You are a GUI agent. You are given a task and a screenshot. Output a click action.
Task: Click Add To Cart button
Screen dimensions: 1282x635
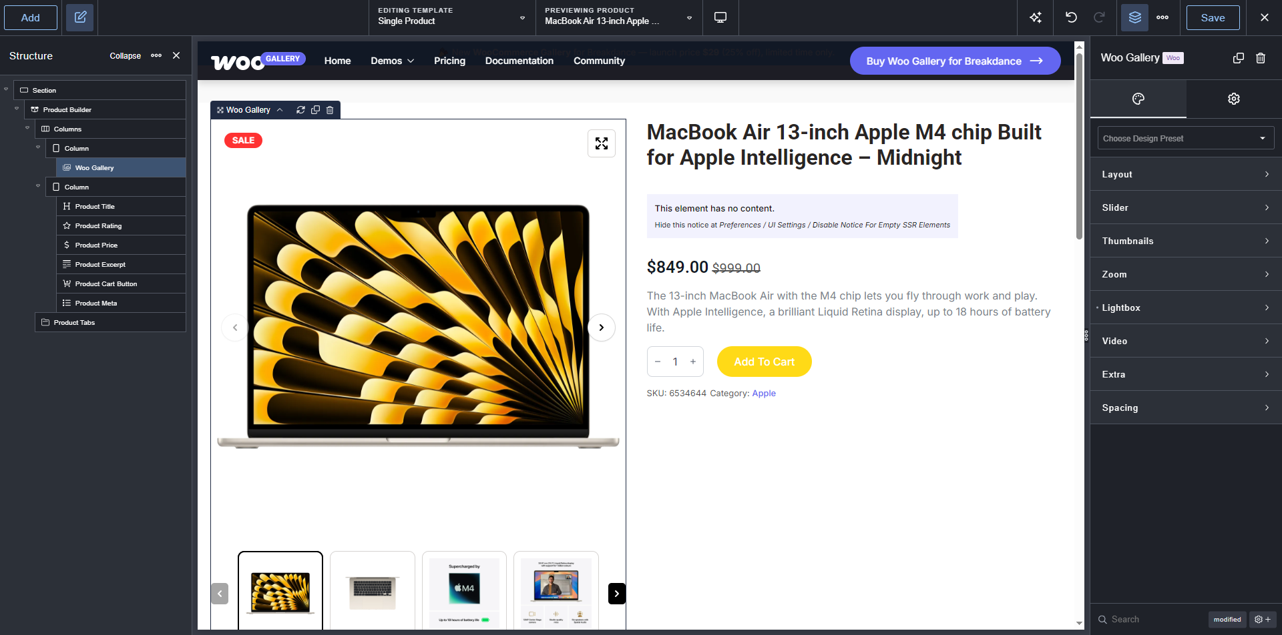coord(764,362)
